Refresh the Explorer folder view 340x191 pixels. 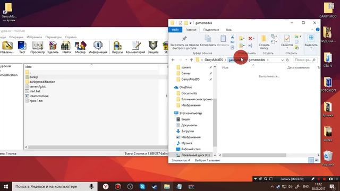coord(287,60)
